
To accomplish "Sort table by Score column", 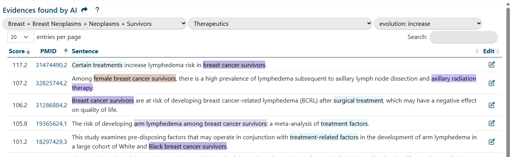I will point(17,51).
